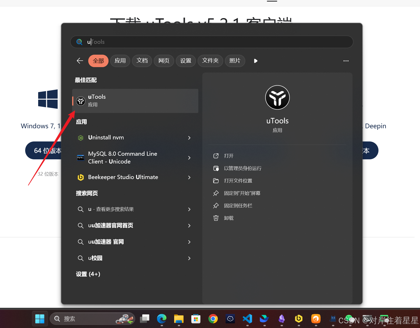Image resolution: width=420 pixels, height=328 pixels.
Task: Switch to the 应用 filter tab
Action: (120, 61)
